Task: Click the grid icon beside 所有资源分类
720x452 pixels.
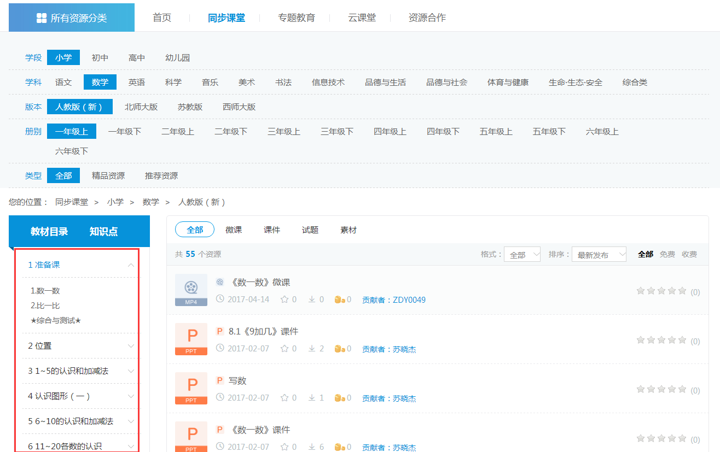Action: (42, 18)
